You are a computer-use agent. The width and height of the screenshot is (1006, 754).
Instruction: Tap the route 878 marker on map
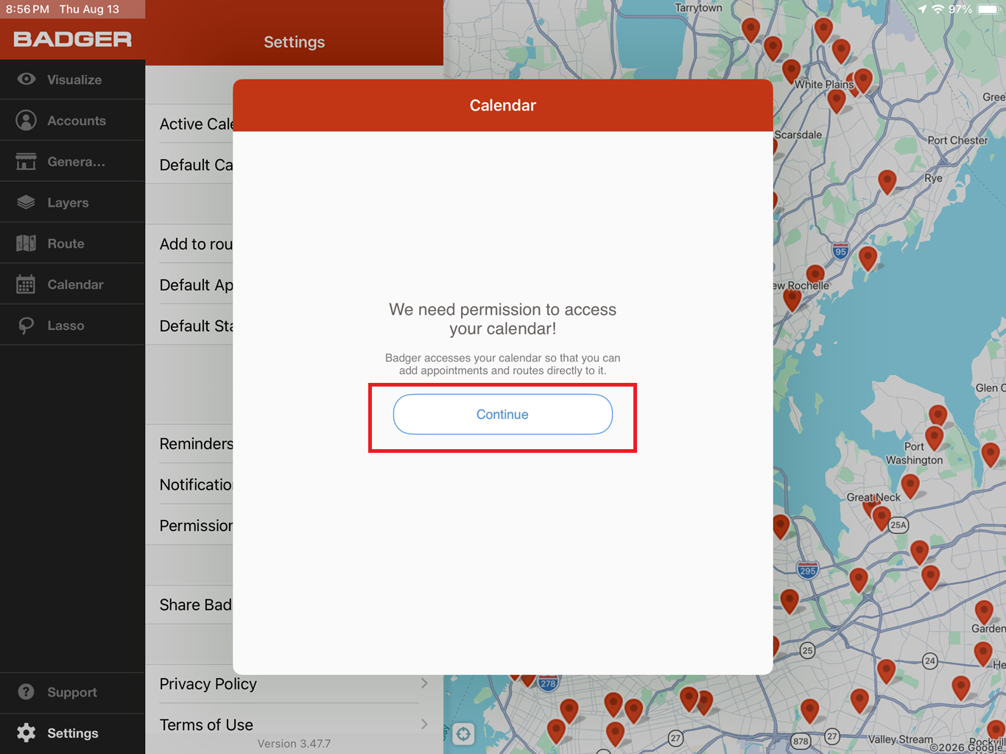pos(801,741)
